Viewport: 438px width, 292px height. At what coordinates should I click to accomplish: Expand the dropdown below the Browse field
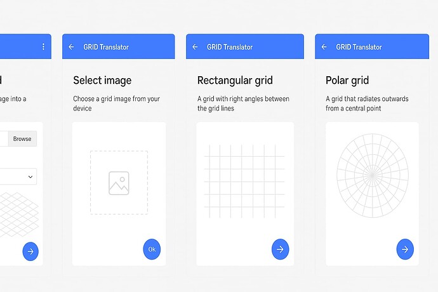(x=19, y=176)
